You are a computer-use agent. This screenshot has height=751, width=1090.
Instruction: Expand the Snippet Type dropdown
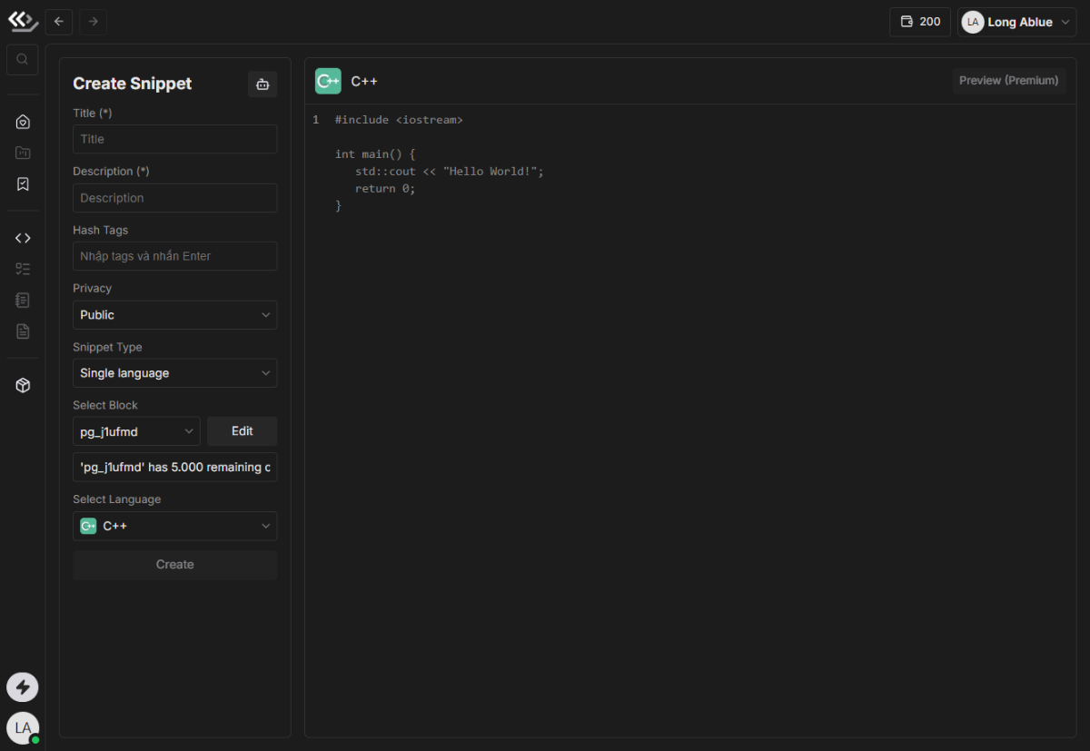point(174,373)
